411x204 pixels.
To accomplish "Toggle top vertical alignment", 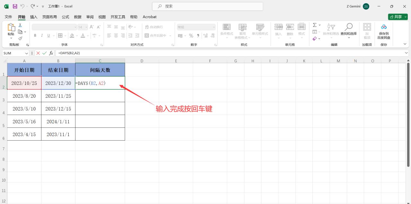I will pos(109,27).
